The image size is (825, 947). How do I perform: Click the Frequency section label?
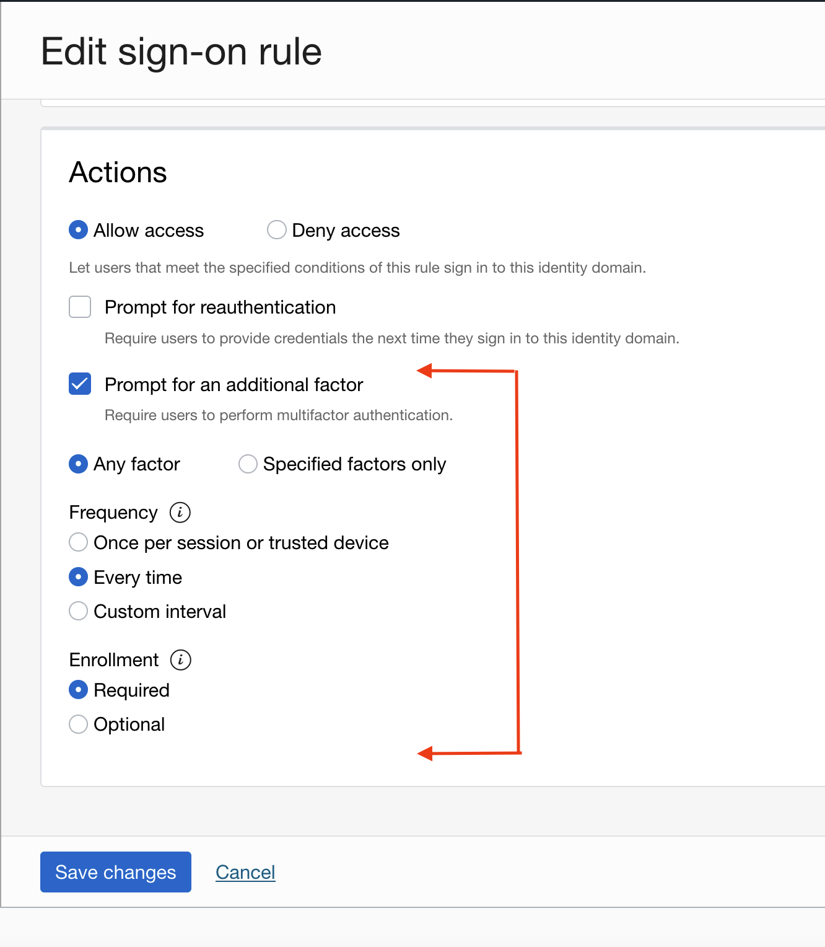point(113,513)
